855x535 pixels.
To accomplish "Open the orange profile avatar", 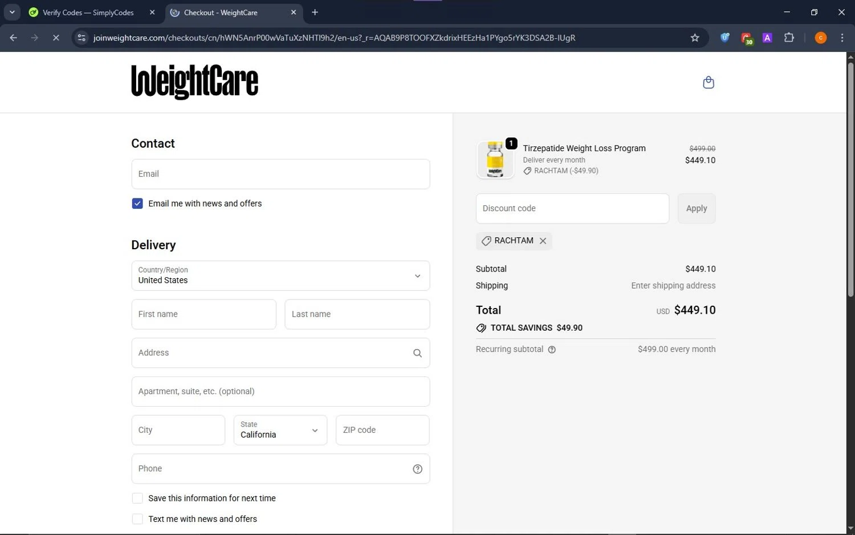I will pyautogui.click(x=821, y=38).
